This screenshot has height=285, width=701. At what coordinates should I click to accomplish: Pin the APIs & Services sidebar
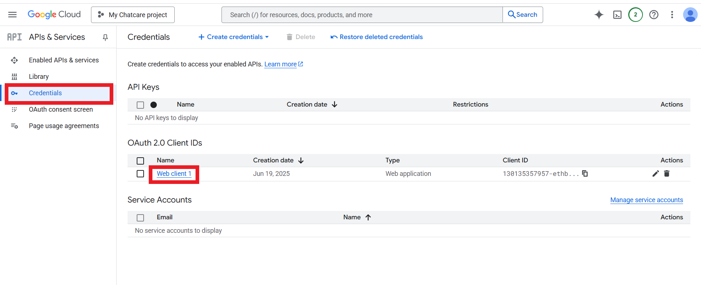[x=105, y=37]
